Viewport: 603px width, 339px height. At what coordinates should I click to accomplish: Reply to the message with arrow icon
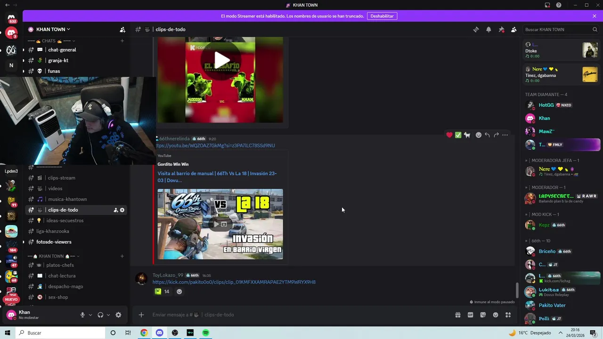487,135
